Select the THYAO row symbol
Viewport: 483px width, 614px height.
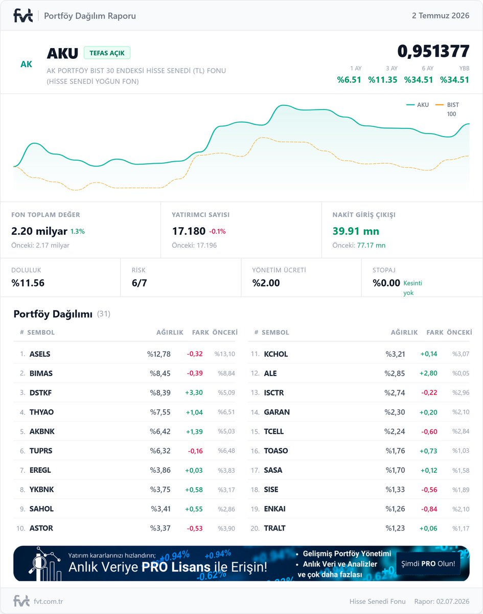(41, 412)
